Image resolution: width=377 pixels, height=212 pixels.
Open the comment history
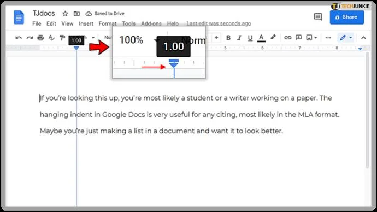(318, 17)
